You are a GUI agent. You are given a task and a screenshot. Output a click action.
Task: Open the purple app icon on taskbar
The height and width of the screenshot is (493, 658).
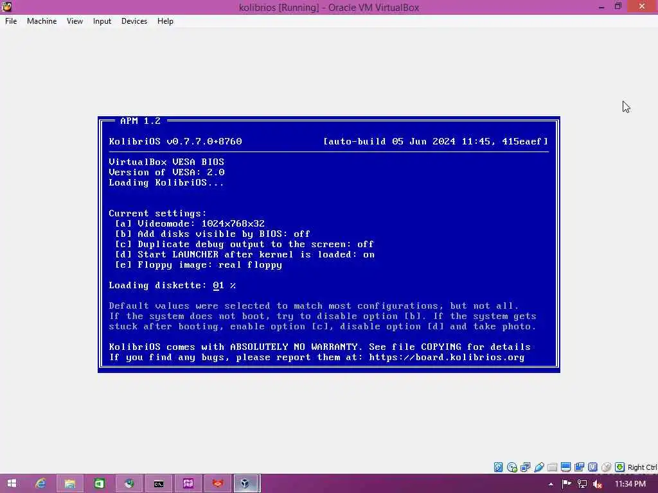pos(188,484)
